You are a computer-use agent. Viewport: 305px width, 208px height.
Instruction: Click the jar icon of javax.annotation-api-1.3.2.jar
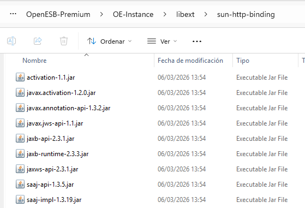click(20, 108)
